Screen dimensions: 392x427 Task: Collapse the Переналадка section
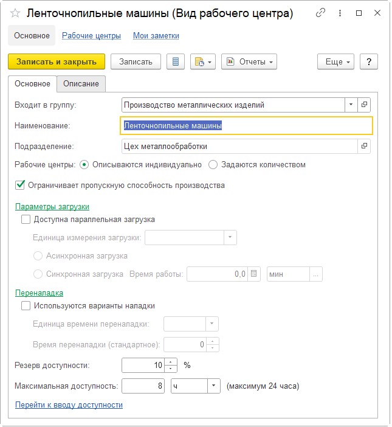click(x=39, y=293)
